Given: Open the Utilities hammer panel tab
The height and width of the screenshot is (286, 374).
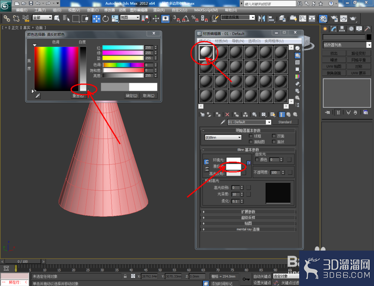Looking at the screenshot, I should pyautogui.click(x=367, y=29).
